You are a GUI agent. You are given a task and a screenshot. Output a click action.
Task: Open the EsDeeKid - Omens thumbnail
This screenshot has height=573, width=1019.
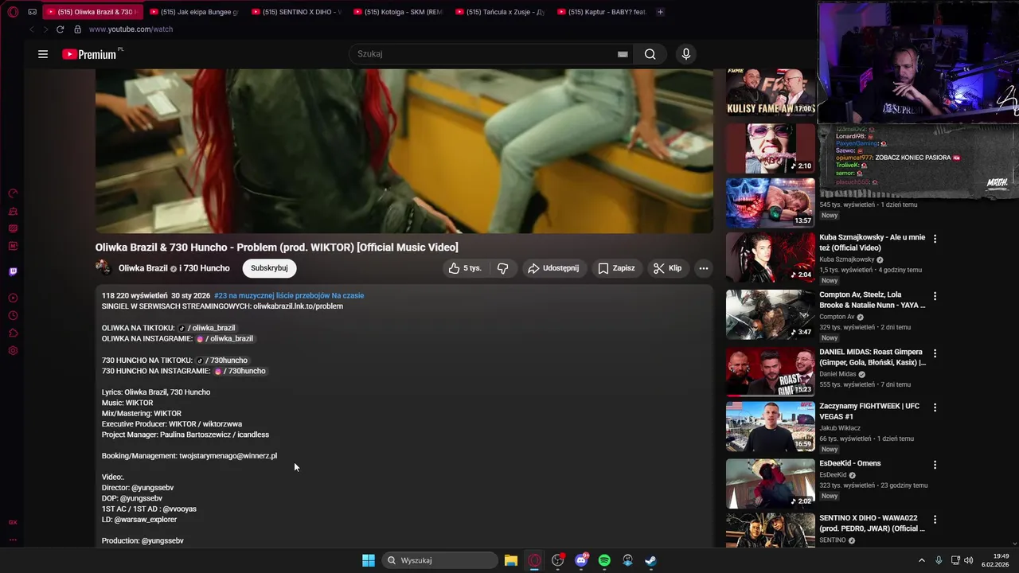coord(771,484)
